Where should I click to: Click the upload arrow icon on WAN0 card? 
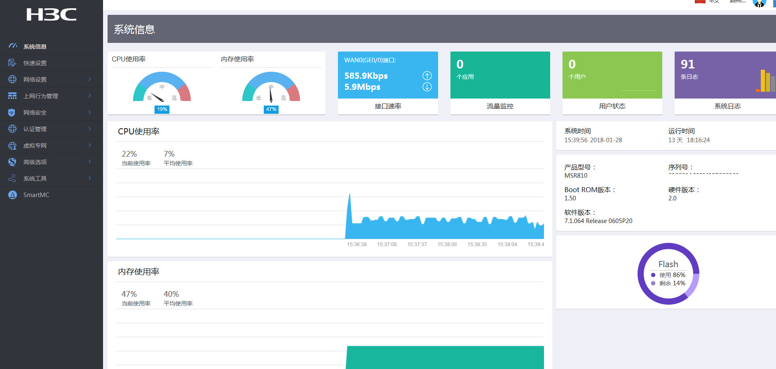point(427,75)
